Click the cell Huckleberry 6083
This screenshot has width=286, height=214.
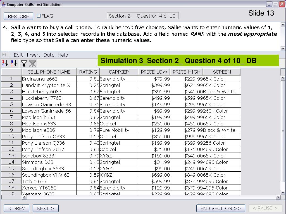(x=49, y=91)
